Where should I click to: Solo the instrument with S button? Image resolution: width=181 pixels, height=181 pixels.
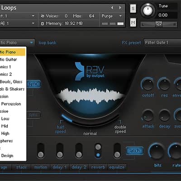(x=133, y=9)
